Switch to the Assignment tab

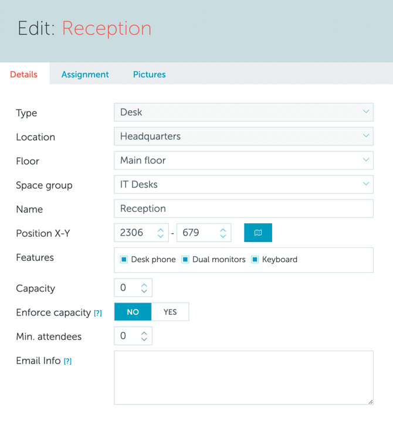coord(85,74)
